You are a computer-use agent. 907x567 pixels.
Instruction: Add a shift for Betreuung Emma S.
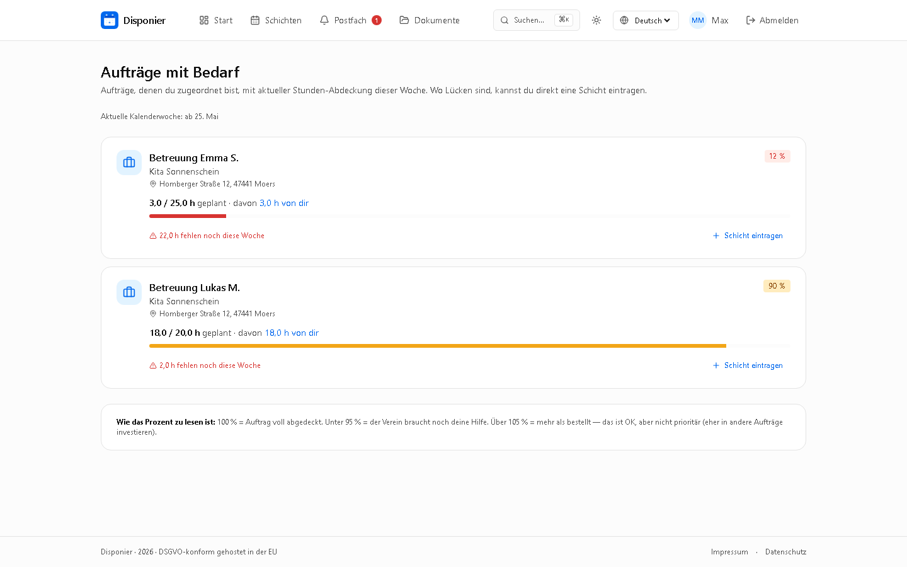(x=748, y=236)
